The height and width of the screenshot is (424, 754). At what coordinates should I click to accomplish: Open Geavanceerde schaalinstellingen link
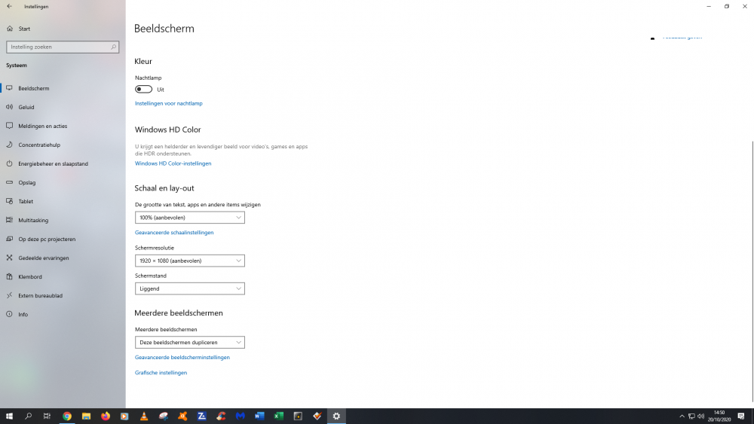[x=174, y=233]
